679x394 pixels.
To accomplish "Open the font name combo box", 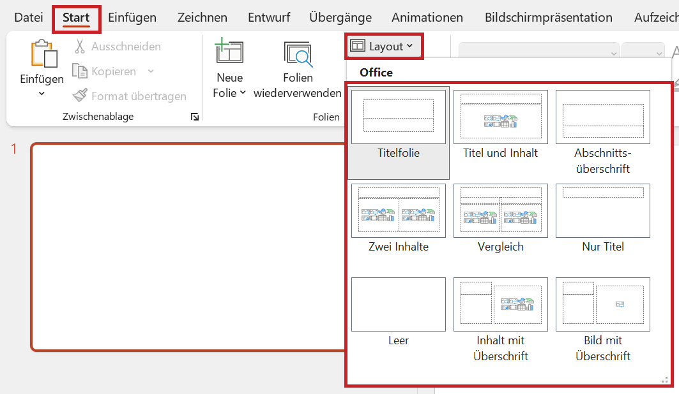I will point(538,50).
